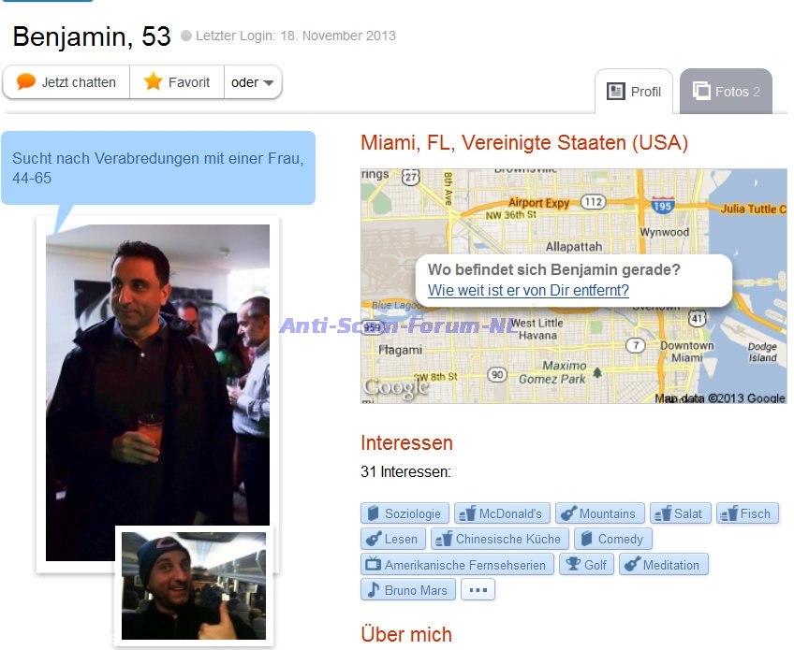Open the small thumbs-up photo thumbnail
Screen dimensions: 794x650
point(194,585)
